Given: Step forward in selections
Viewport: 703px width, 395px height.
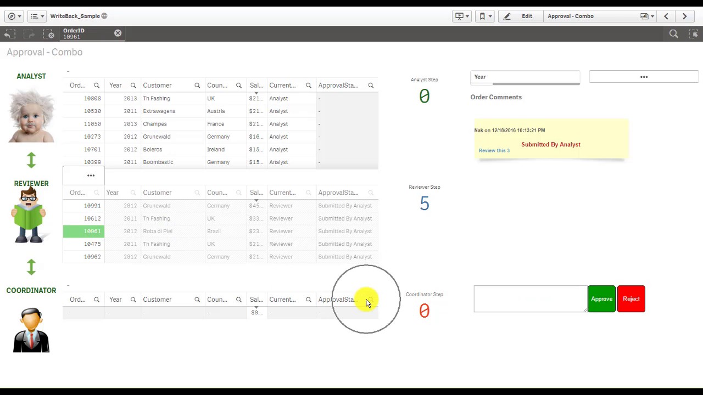Looking at the screenshot, I should coord(30,34).
